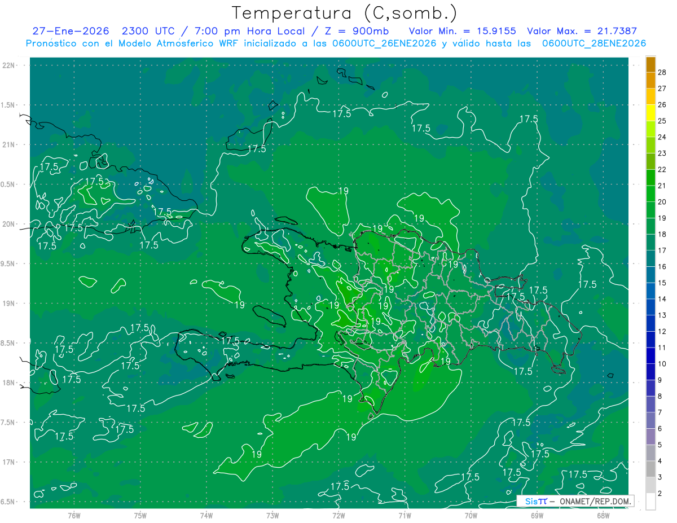Click the legend label '11'
This screenshot has width=677, height=523.
(x=662, y=348)
